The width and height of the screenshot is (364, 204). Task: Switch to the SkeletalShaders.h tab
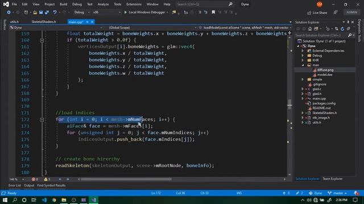44,22
